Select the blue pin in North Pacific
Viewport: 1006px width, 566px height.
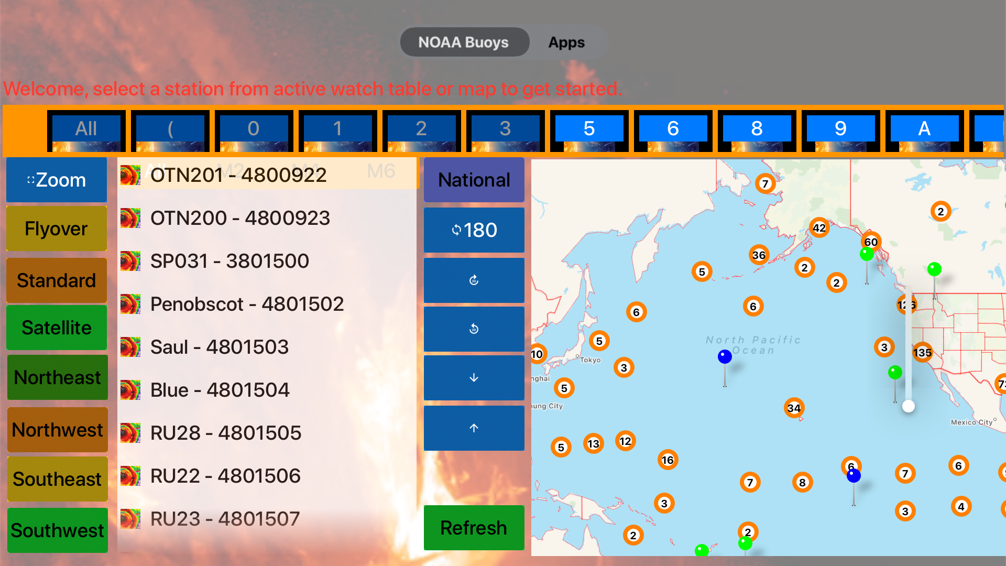725,357
